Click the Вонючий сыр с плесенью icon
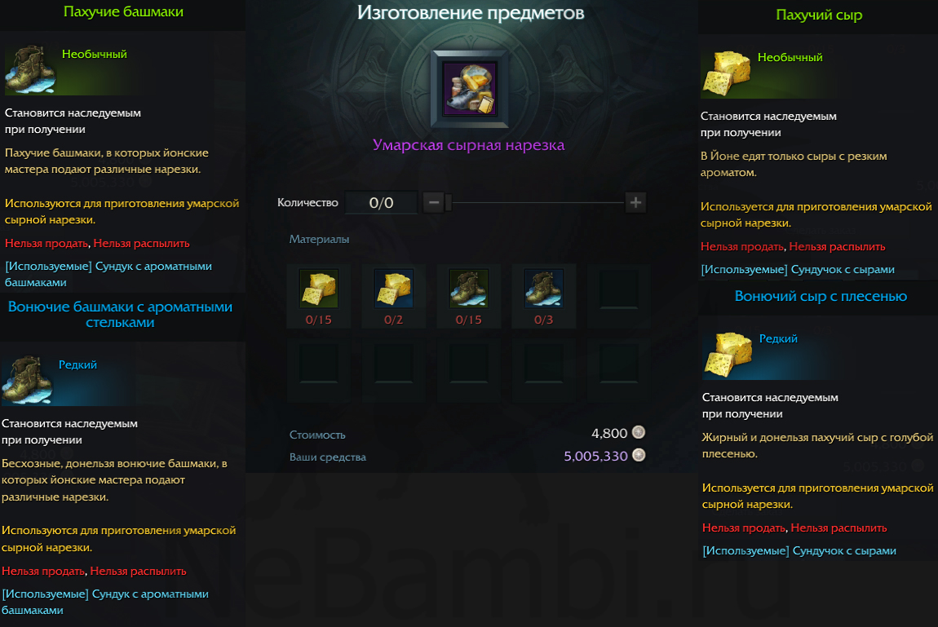 point(728,355)
